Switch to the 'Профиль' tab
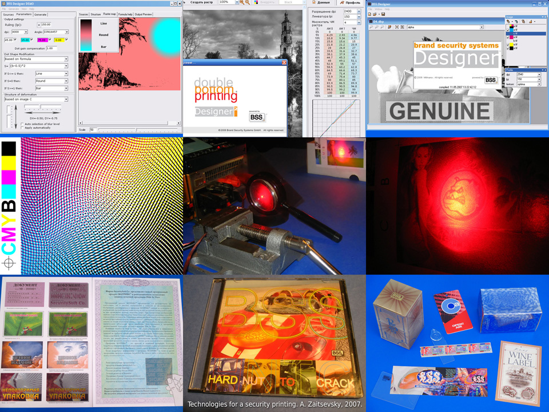The image size is (549, 412). tap(349, 3)
